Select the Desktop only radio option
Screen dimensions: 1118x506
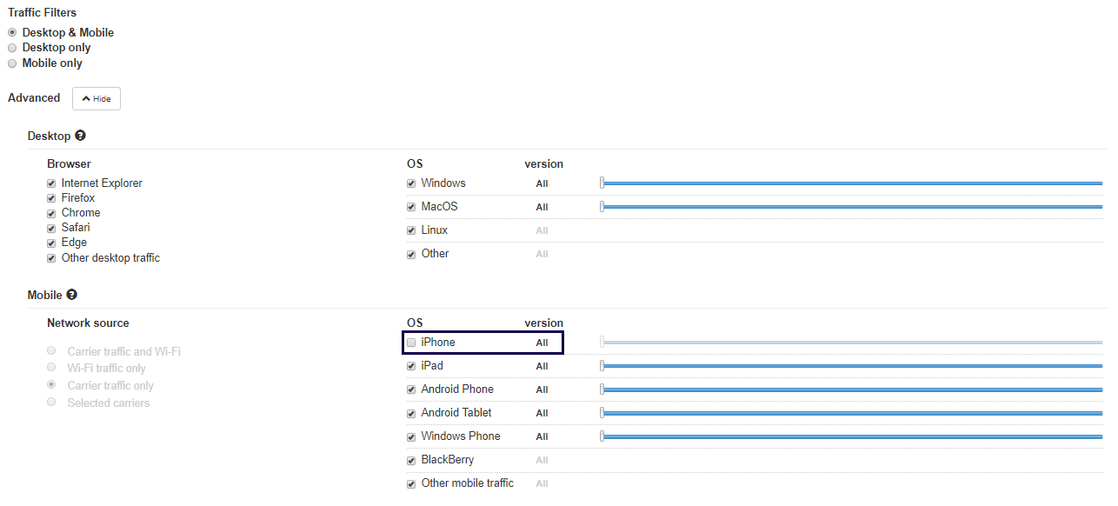[12, 48]
